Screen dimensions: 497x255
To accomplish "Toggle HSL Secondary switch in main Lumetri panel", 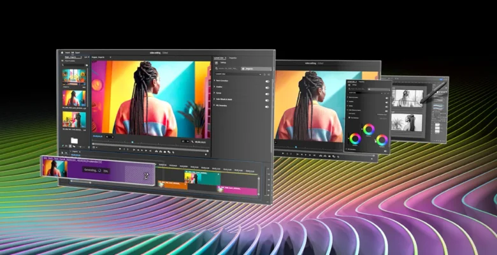I will click(x=268, y=106).
